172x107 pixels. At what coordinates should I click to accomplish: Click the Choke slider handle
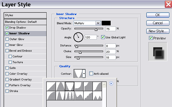[x=80, y=52]
